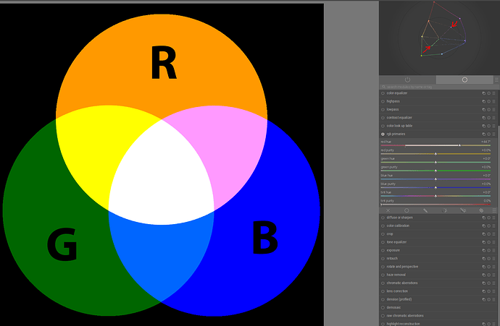The image size is (500, 326).
Task: Turn off the rgb primaries module
Action: click(x=383, y=134)
